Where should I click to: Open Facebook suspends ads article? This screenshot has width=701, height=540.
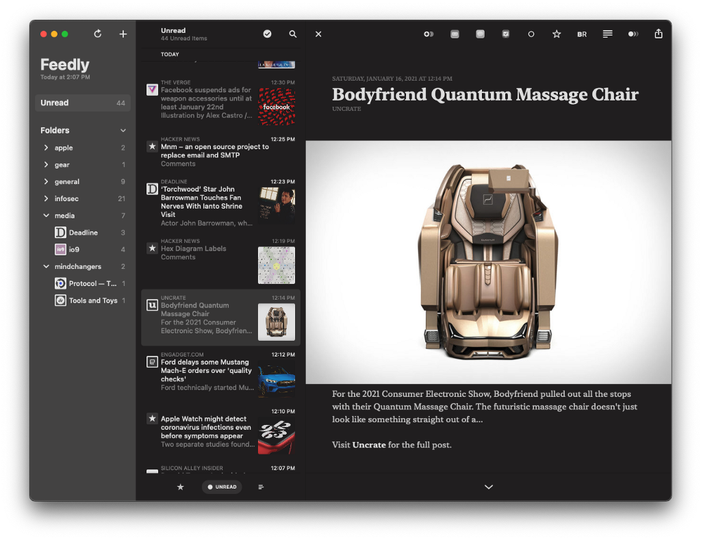click(220, 103)
